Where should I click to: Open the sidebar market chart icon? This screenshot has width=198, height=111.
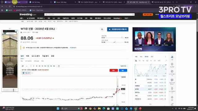coord(172,57)
